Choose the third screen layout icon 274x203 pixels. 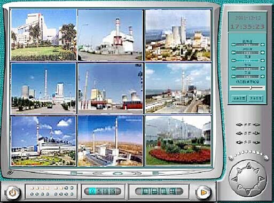click(x=163, y=192)
